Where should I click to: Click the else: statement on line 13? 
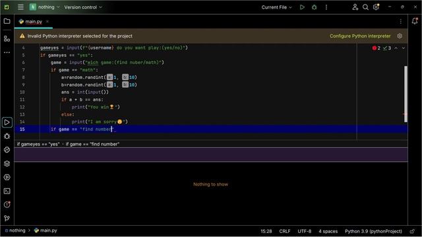pyautogui.click(x=67, y=115)
